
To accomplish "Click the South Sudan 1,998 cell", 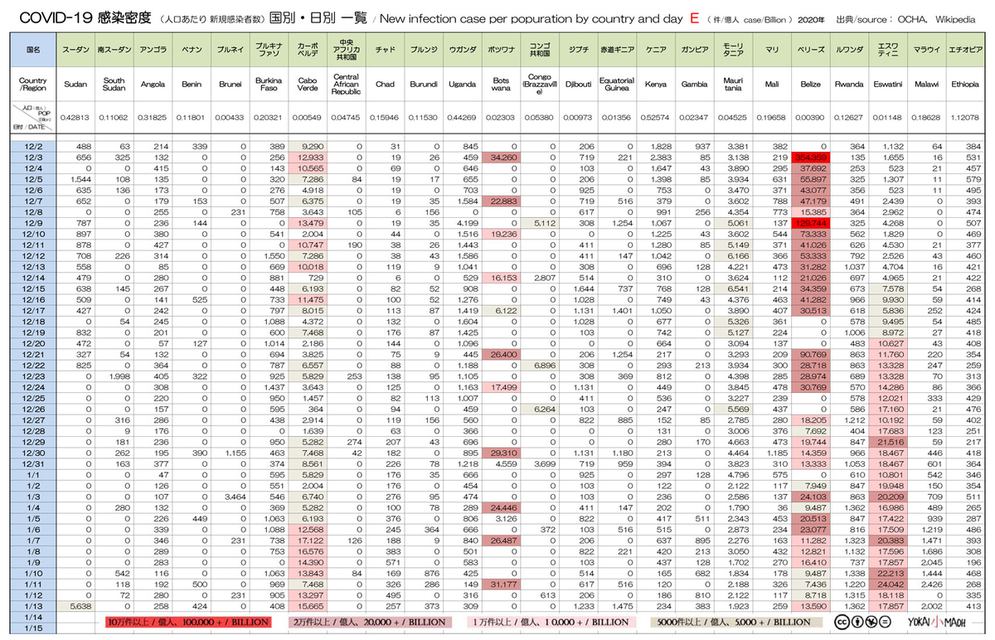I will [x=114, y=376].
